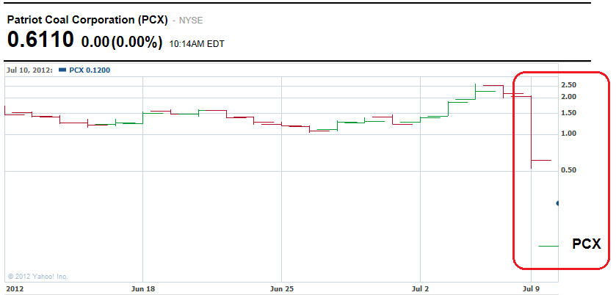Viewport: 616px width, 295px height.
Task: Click the blue data point dot on chart edge
Action: pyautogui.click(x=558, y=203)
